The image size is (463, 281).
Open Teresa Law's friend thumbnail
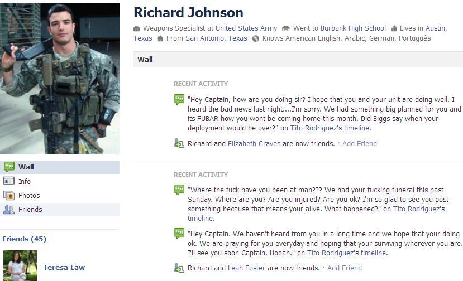click(x=20, y=265)
